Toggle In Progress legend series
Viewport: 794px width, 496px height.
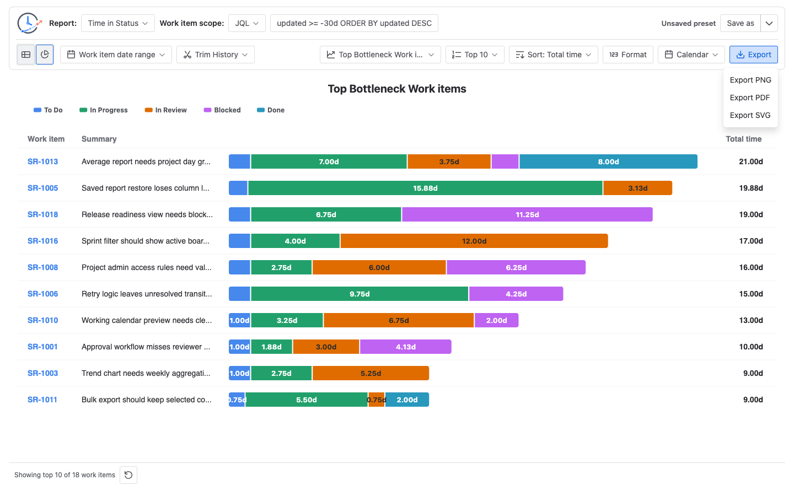(x=104, y=110)
